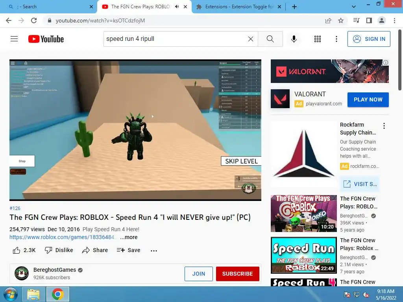The image size is (403, 302).
Task: Open the tab search dropdown
Action: pyautogui.click(x=354, y=7)
